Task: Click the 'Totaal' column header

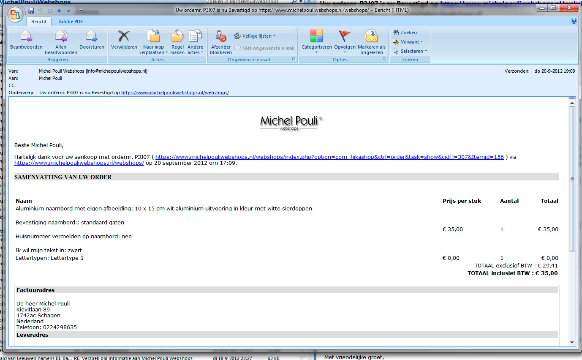Action: (x=549, y=201)
